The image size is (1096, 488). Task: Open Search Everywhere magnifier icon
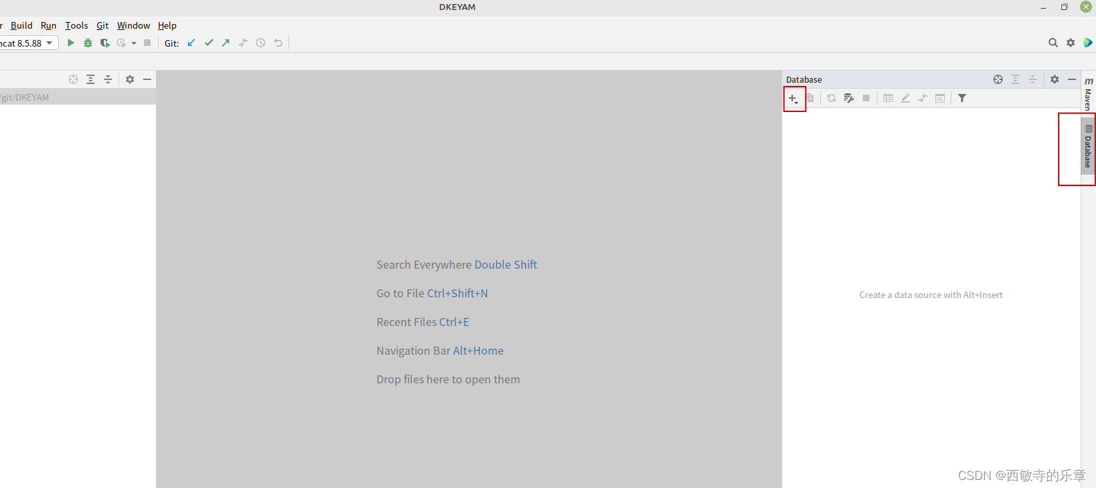pyautogui.click(x=1053, y=43)
